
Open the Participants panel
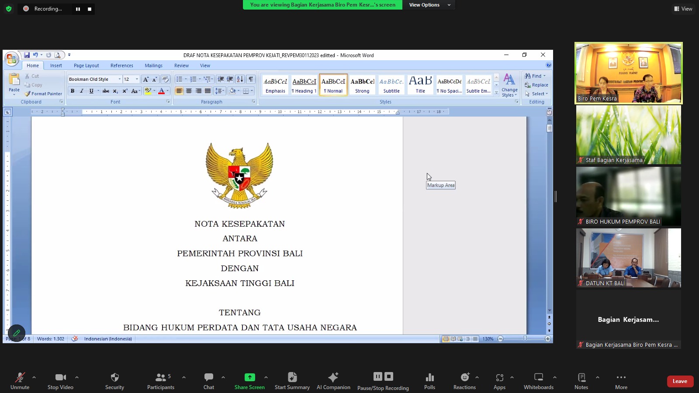pyautogui.click(x=161, y=381)
